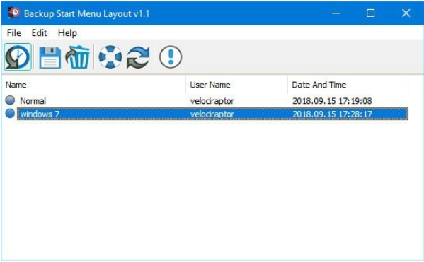424x262 pixels.
Task: Click the app icon in title bar
Action: [x=13, y=13]
